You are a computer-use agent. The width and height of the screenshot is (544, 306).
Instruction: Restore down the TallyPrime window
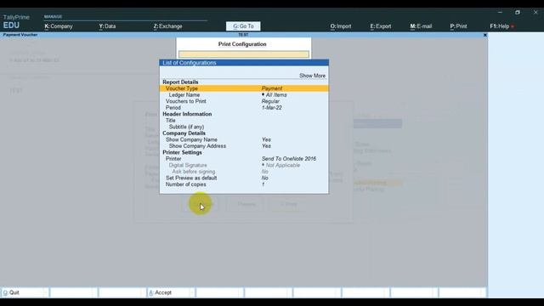pyautogui.click(x=518, y=12)
